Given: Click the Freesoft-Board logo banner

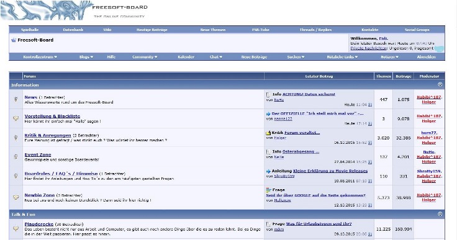Looking at the screenshot, I should 75,10.
